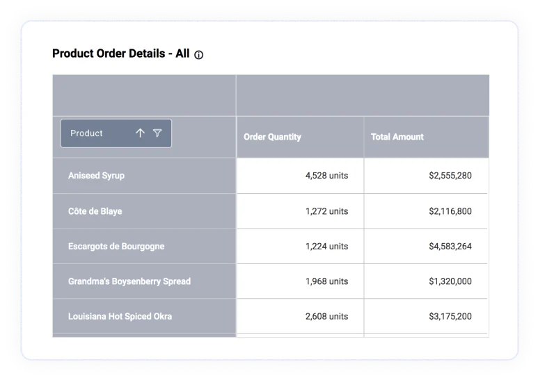538x380 pixels.
Task: Select the Order Quantity column header
Action: tap(300, 137)
